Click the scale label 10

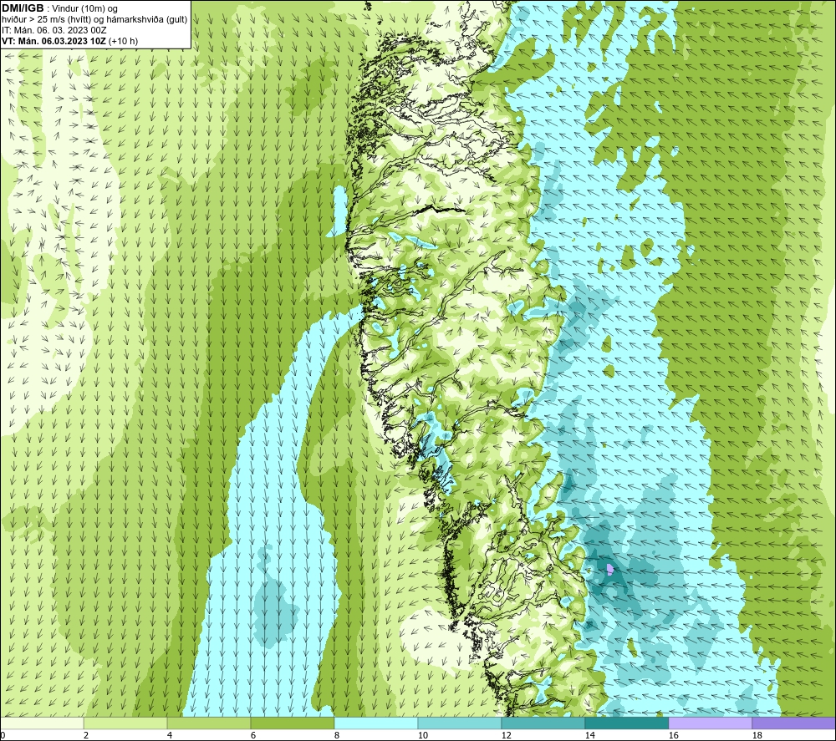click(x=422, y=736)
